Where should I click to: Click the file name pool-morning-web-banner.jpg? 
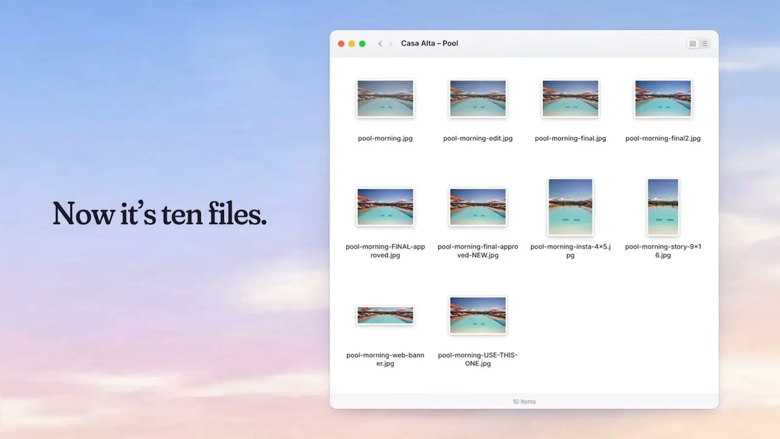[x=385, y=359]
